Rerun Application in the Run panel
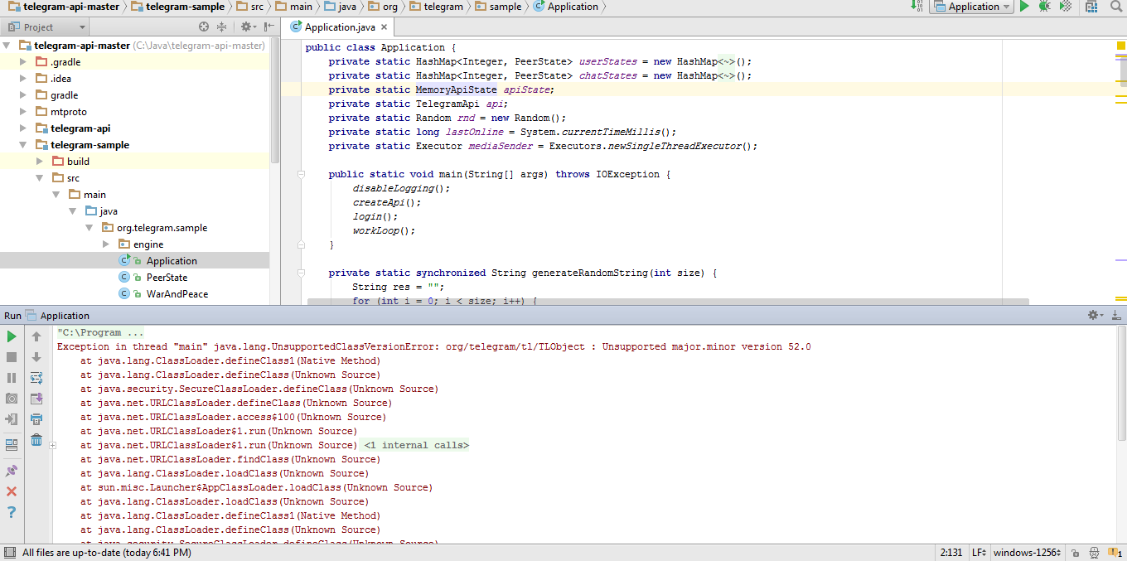The width and height of the screenshot is (1132, 561). tap(12, 336)
